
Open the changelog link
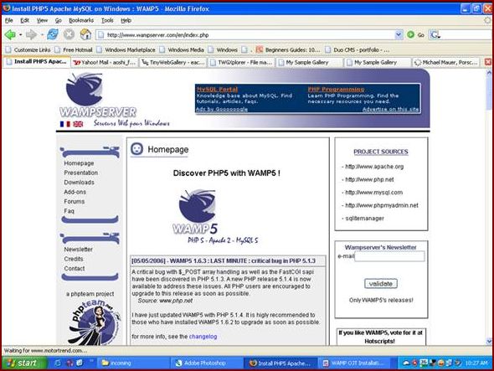tap(203, 337)
